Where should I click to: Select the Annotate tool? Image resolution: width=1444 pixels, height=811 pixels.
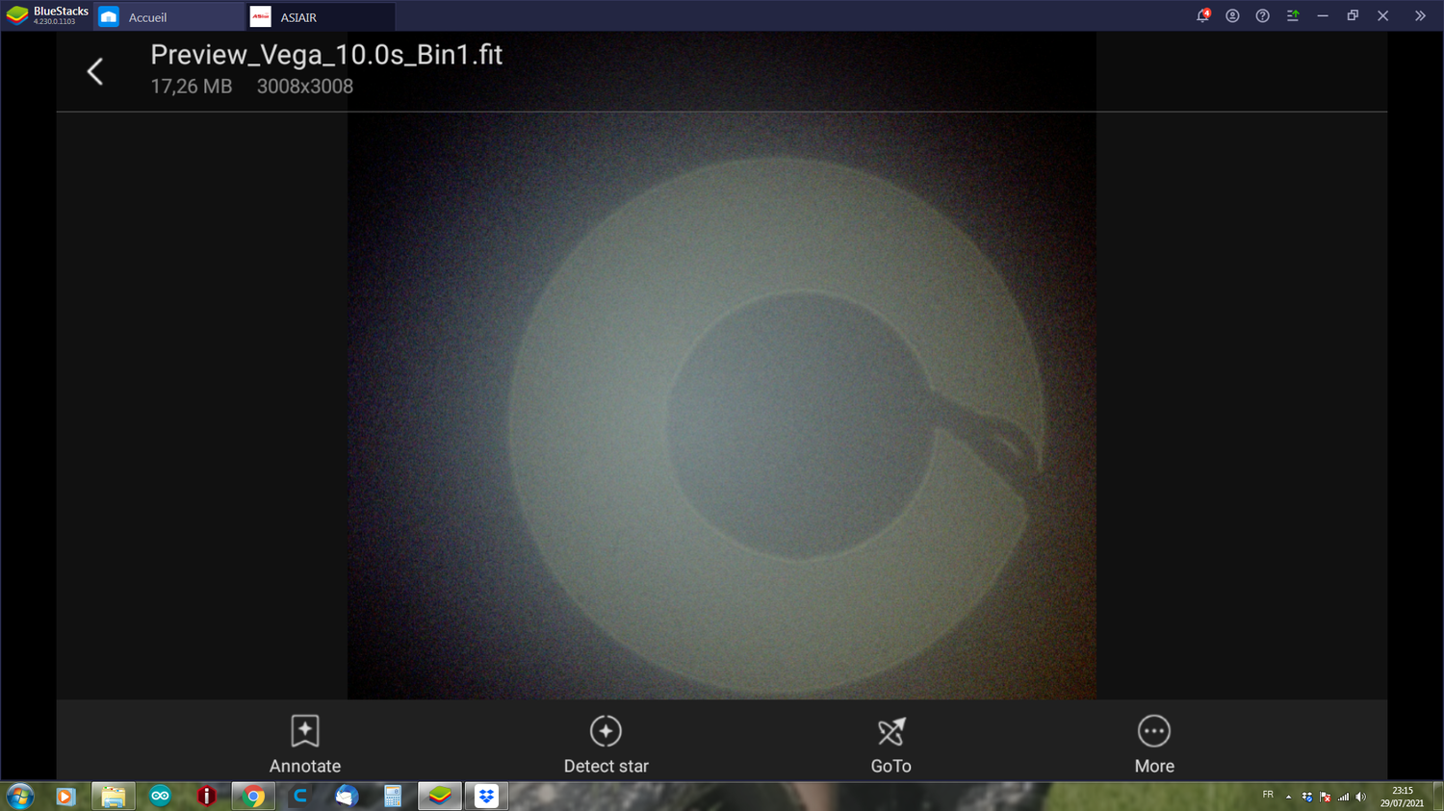click(x=304, y=741)
